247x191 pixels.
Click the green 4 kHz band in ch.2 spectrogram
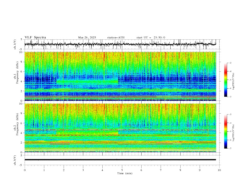87,132
